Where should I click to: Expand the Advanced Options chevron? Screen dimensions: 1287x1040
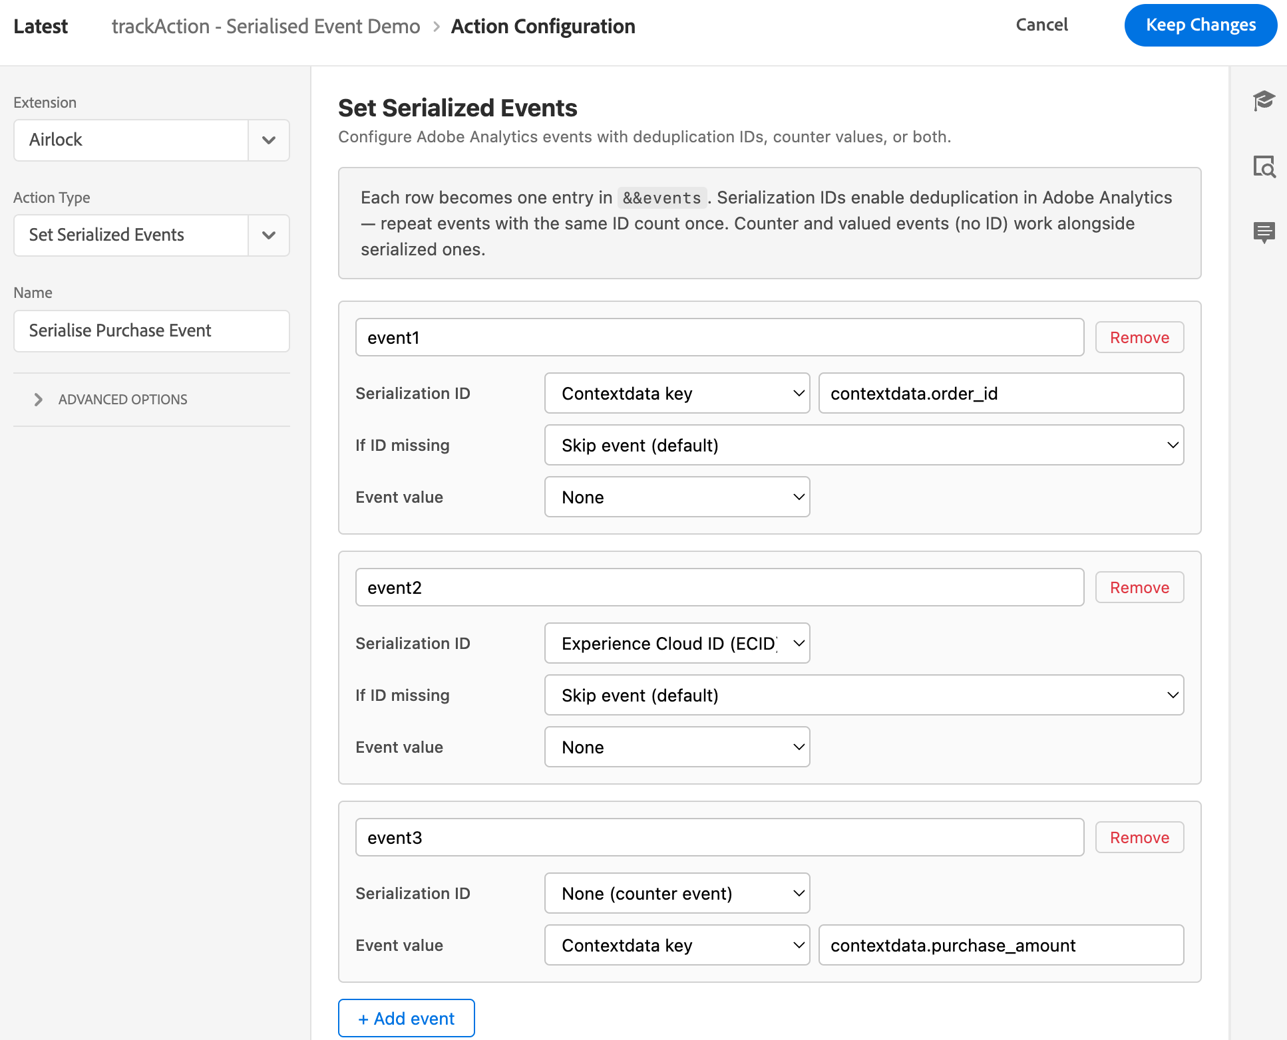click(x=39, y=399)
